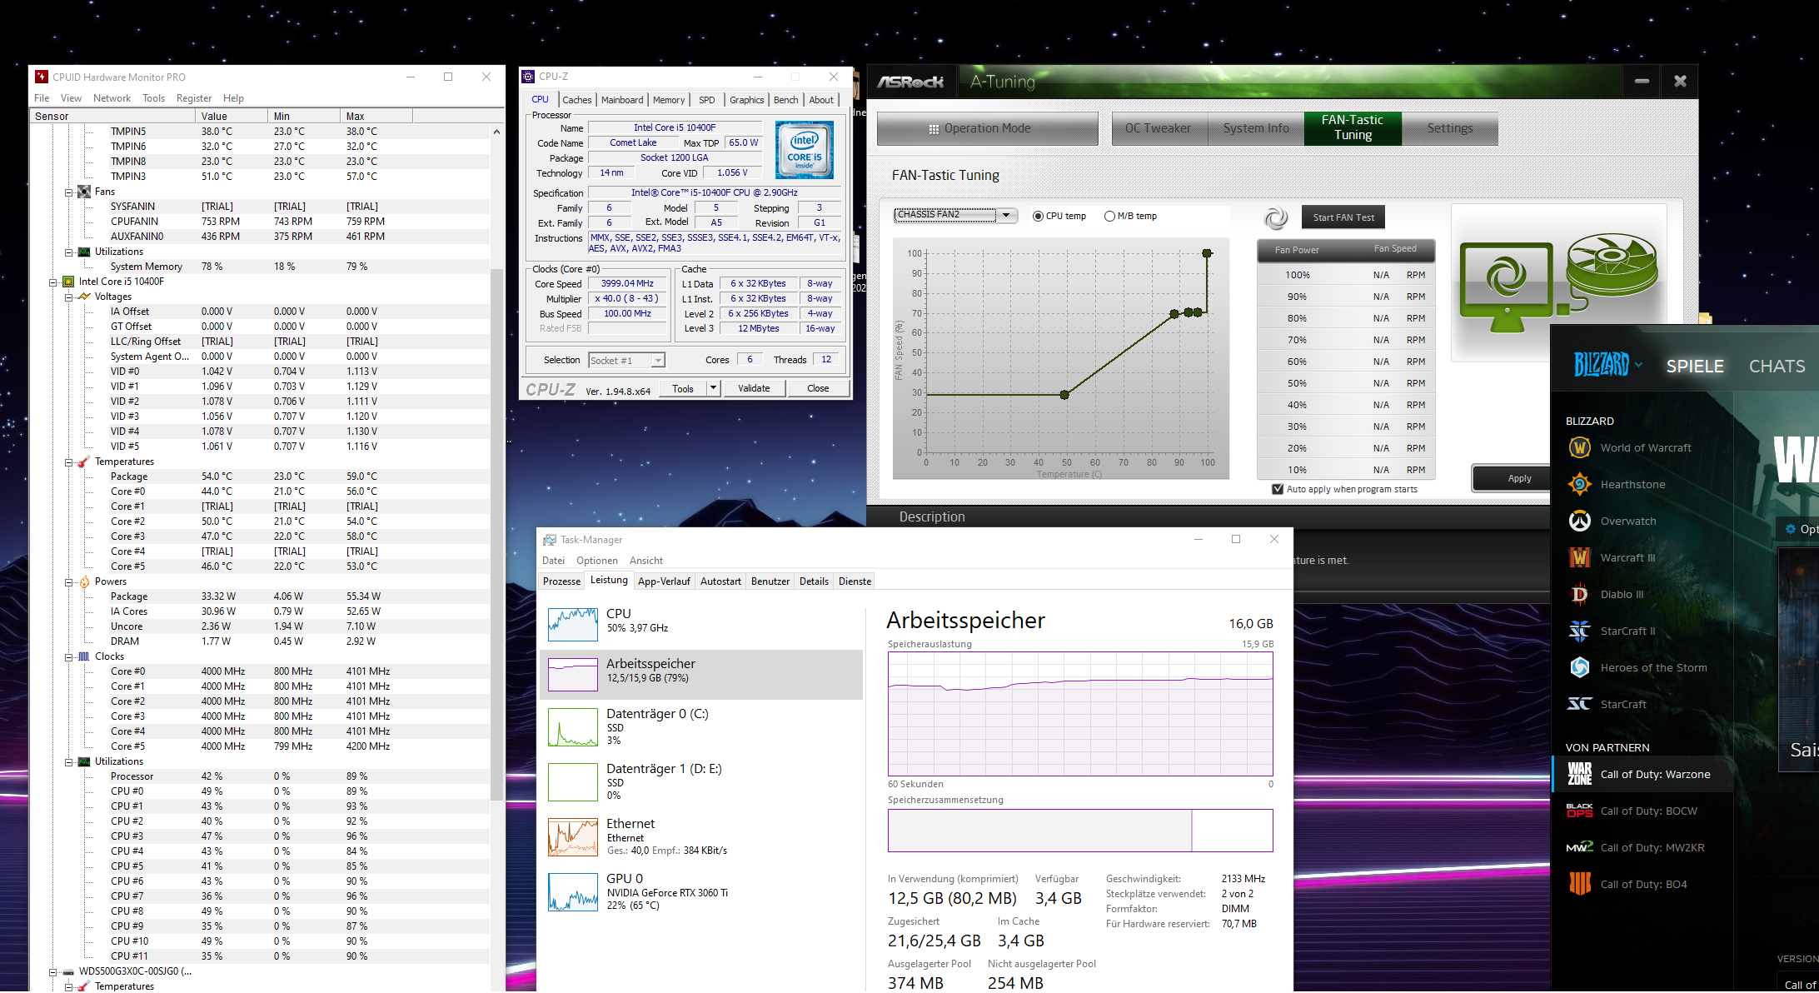Select the M/B temp radio button
This screenshot has width=1819, height=993.
coord(1109,217)
